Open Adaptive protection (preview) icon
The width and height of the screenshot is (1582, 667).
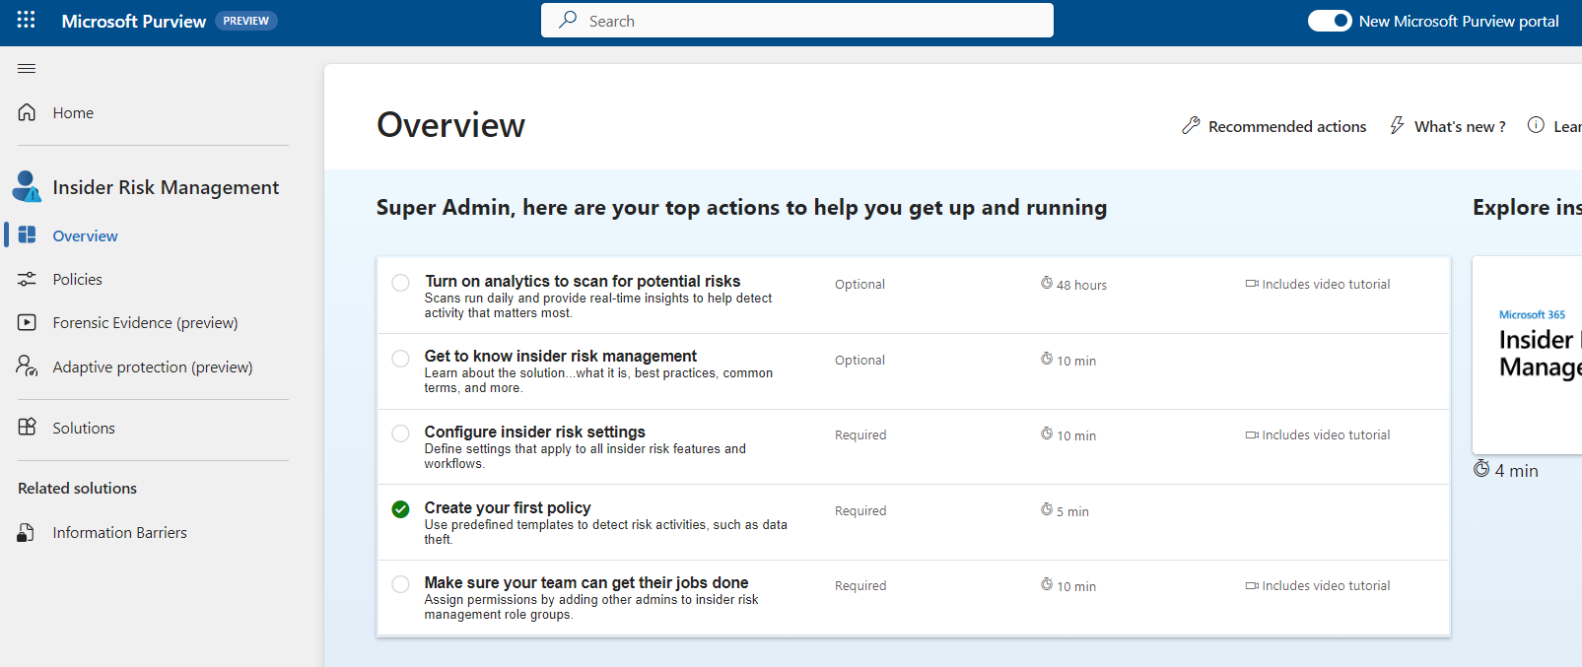point(27,367)
